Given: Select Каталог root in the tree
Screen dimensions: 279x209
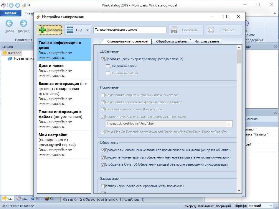Looking at the screenshot, I should point(15,53).
